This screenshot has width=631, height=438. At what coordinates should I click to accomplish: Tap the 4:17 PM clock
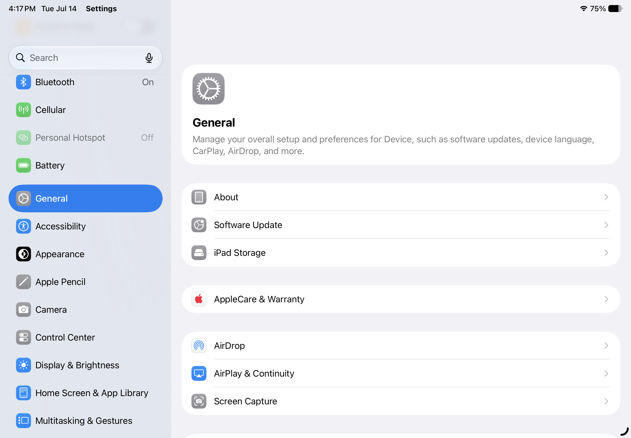pyautogui.click(x=22, y=9)
